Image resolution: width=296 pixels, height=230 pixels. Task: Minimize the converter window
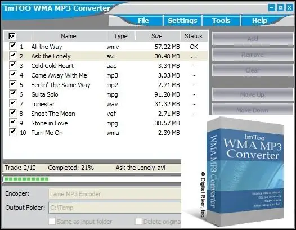272,7
